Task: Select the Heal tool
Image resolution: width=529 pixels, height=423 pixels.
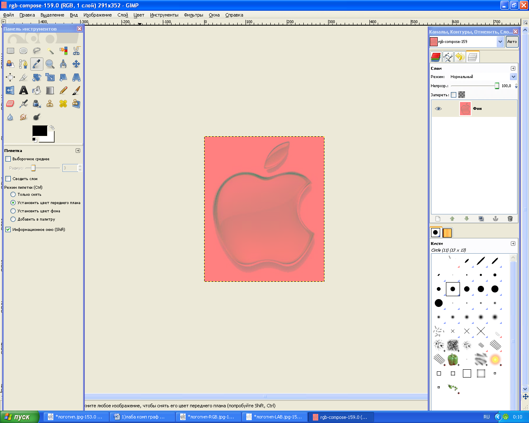Action: tap(63, 104)
